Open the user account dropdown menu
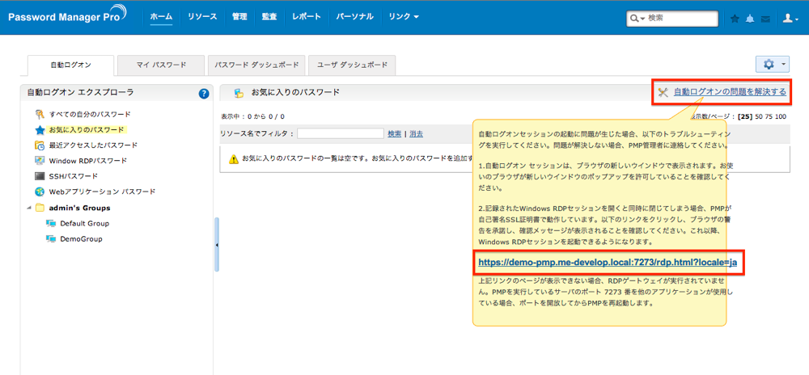809x375 pixels. (790, 18)
